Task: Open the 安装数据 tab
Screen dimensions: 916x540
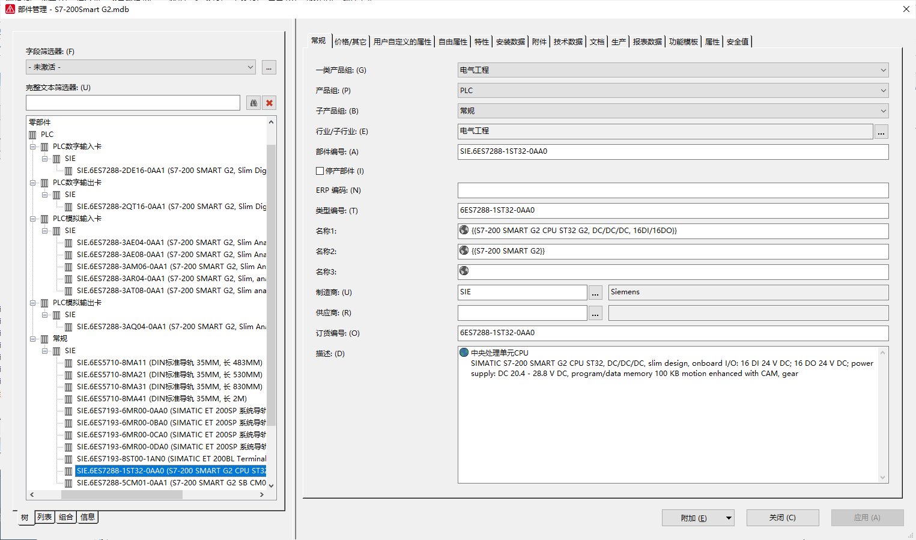Action: tap(511, 41)
